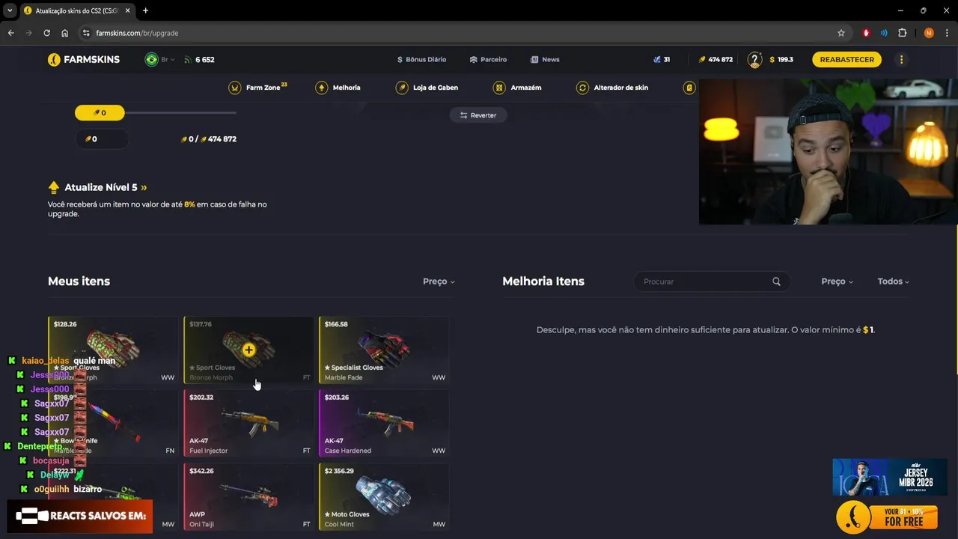Viewport: 958px width, 539px height.
Task: Select the $128.26 Sport Gloves item
Action: click(113, 350)
